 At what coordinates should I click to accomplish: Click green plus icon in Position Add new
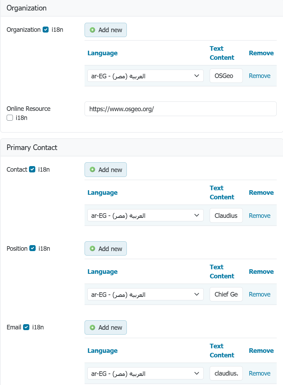93,249
